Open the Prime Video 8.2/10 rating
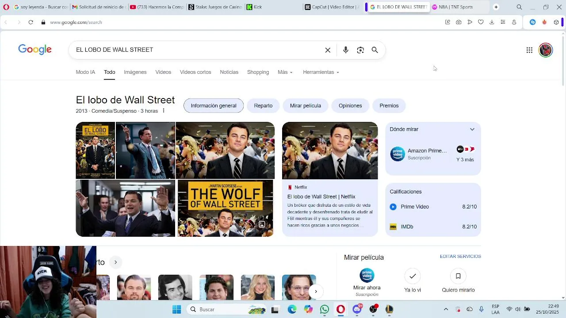The image size is (566, 318). pyautogui.click(x=433, y=207)
